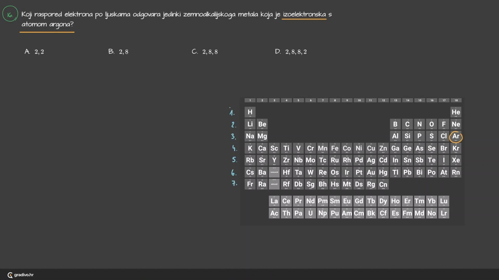
Task: Select the K element tile
Action: [x=250, y=148]
